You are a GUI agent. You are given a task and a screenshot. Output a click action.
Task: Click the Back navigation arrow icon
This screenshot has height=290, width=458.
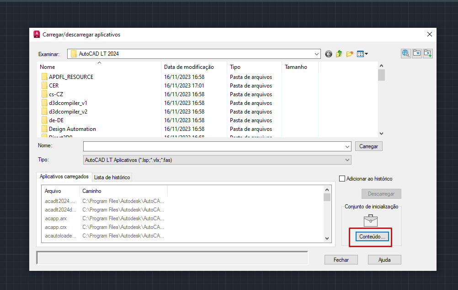(x=329, y=54)
